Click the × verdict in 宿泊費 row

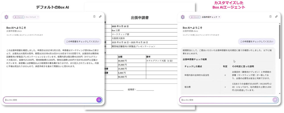coord(225,87)
